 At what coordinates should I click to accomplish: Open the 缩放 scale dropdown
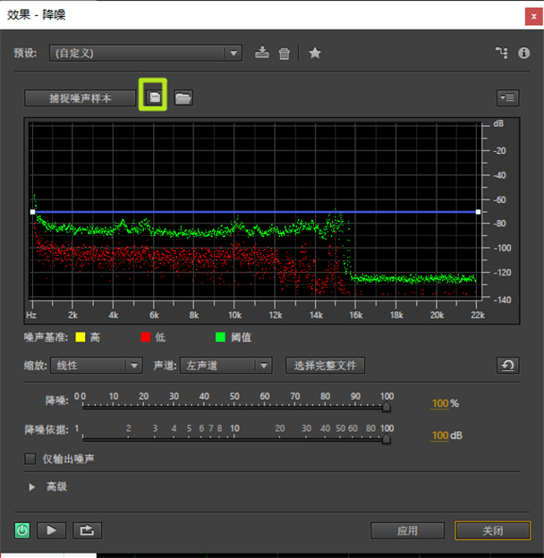pos(97,366)
